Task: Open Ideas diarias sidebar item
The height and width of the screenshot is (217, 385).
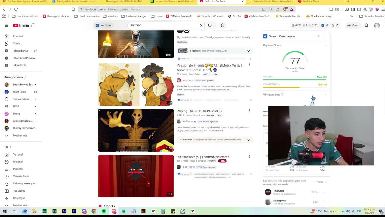Action: [20, 51]
